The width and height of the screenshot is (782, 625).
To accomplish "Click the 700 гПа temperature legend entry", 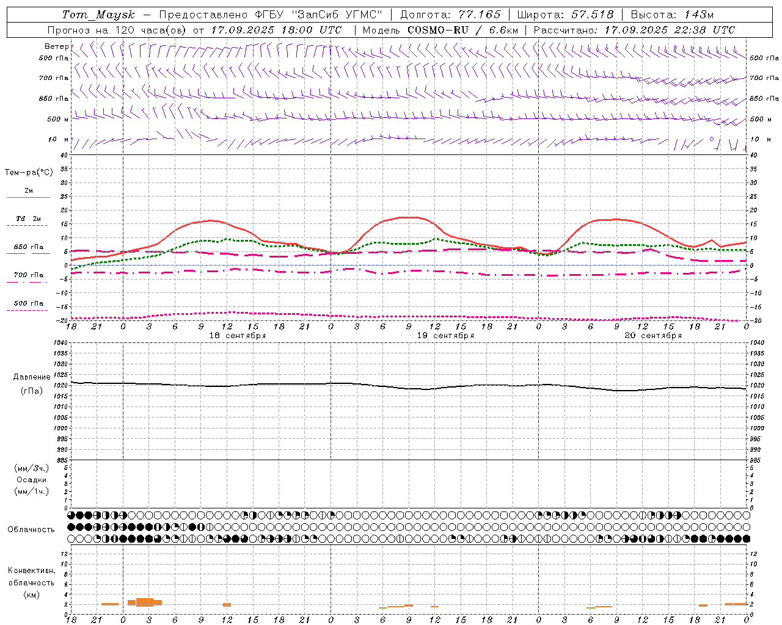I will coord(28,275).
